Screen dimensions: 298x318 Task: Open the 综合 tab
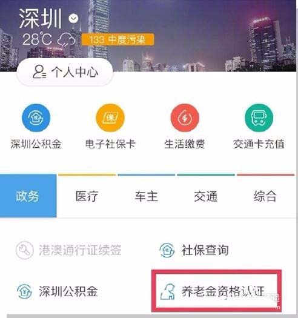click(265, 196)
